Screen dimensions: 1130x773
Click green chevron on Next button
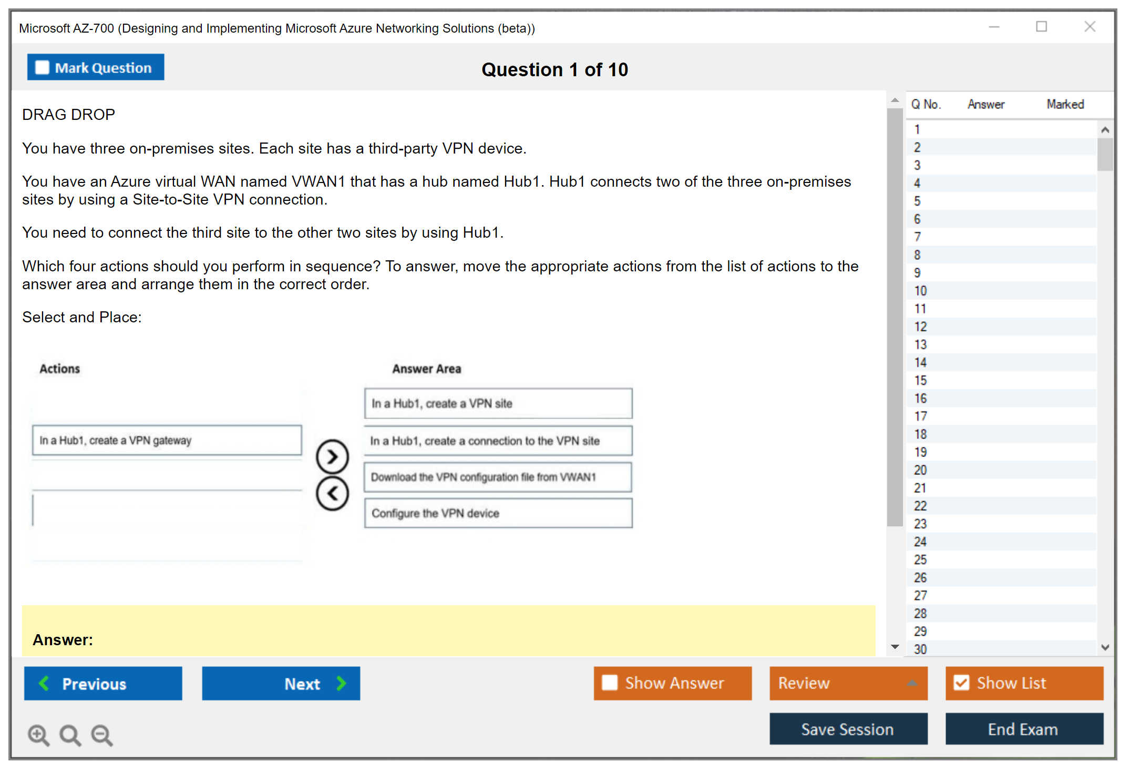pyautogui.click(x=341, y=683)
